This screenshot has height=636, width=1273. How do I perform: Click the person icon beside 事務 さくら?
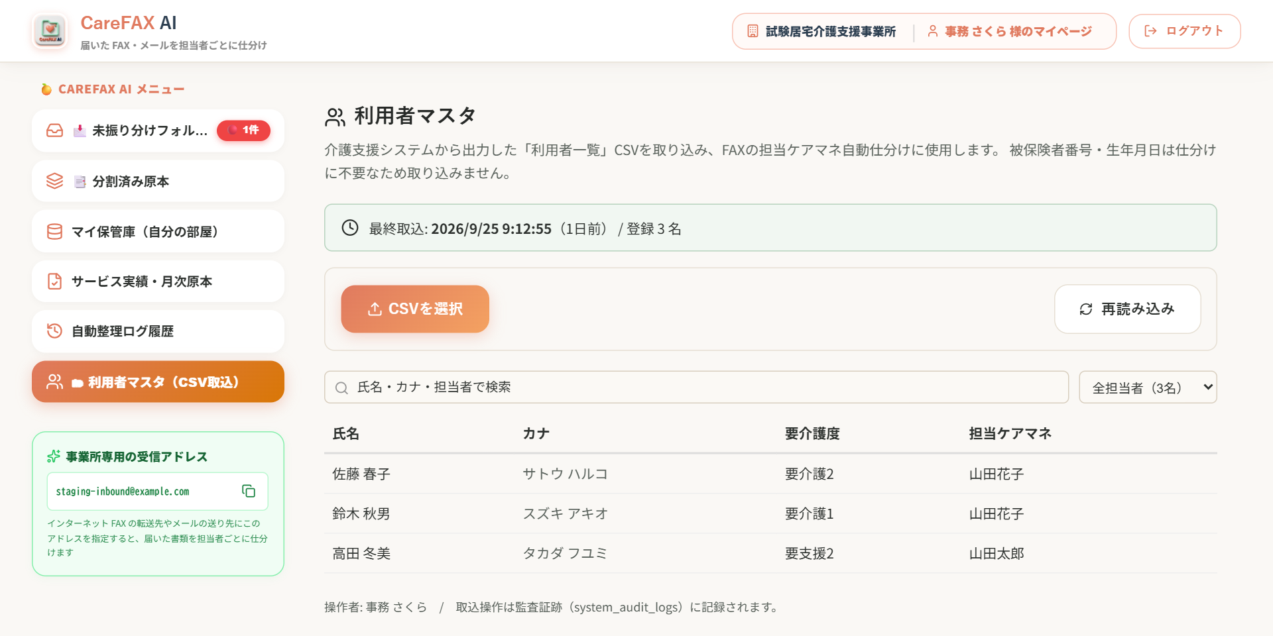point(932,31)
